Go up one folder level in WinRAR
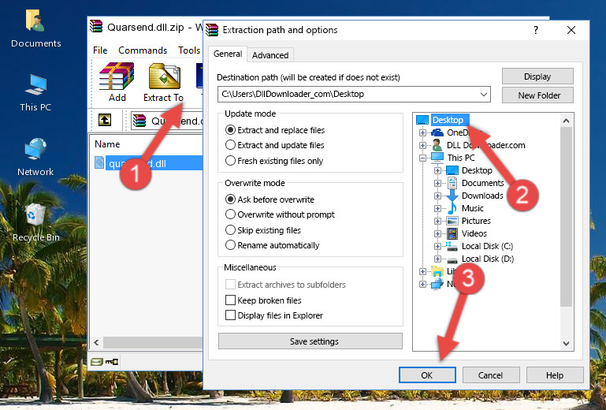Image resolution: width=606 pixels, height=410 pixels. click(x=105, y=121)
